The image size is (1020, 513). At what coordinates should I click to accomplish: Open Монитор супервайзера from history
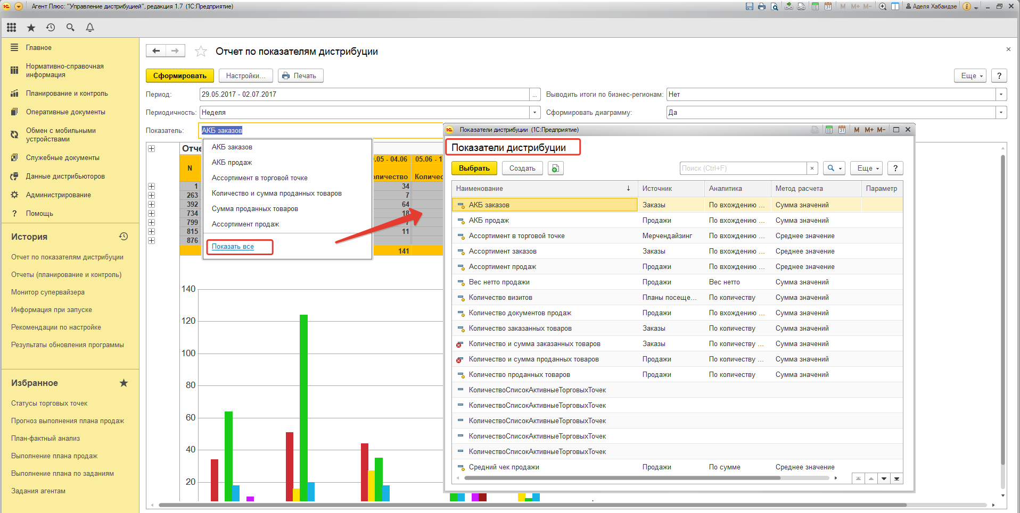point(48,292)
